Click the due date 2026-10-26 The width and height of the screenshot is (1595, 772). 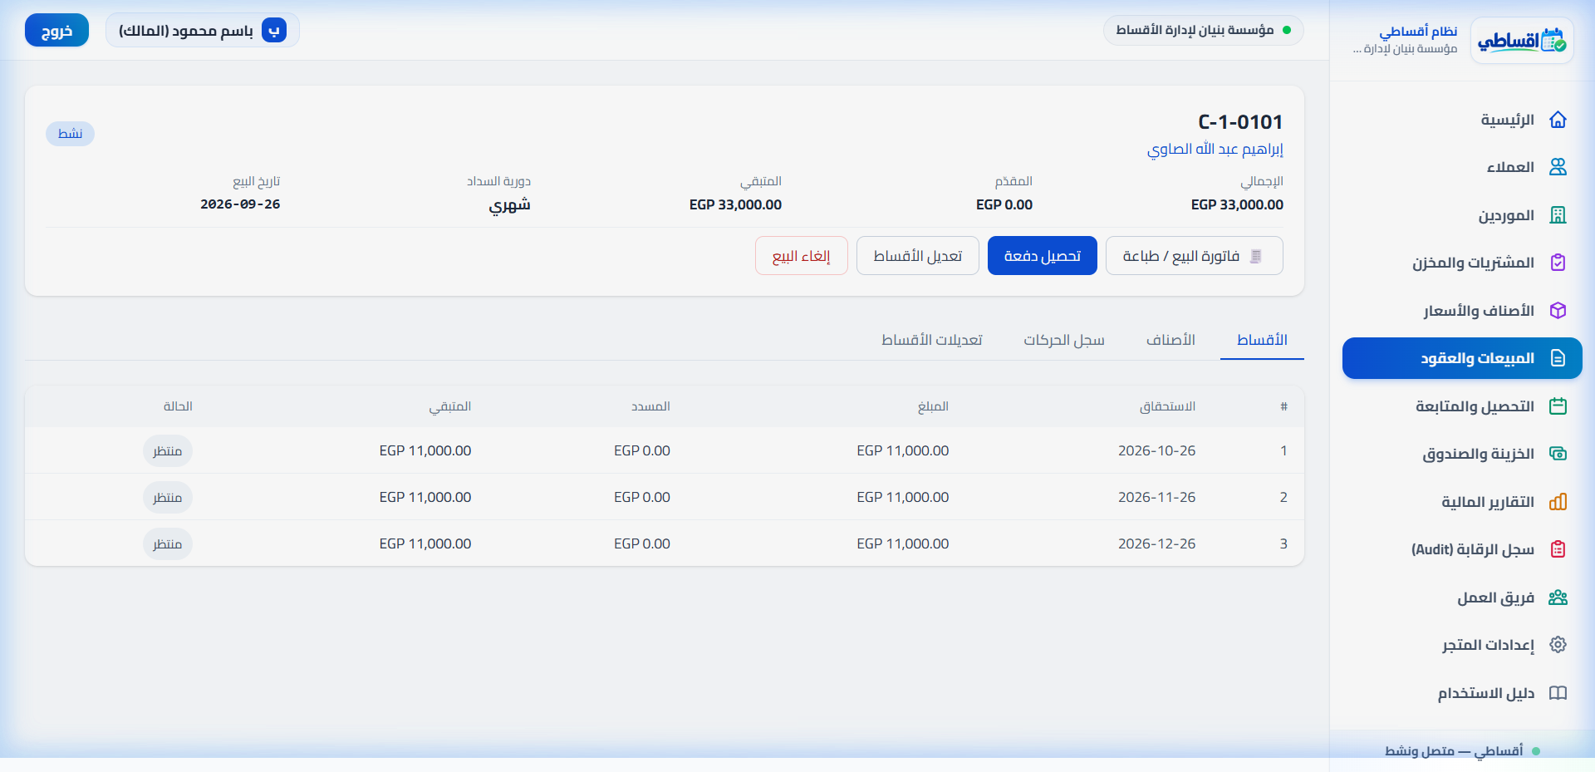click(1156, 450)
